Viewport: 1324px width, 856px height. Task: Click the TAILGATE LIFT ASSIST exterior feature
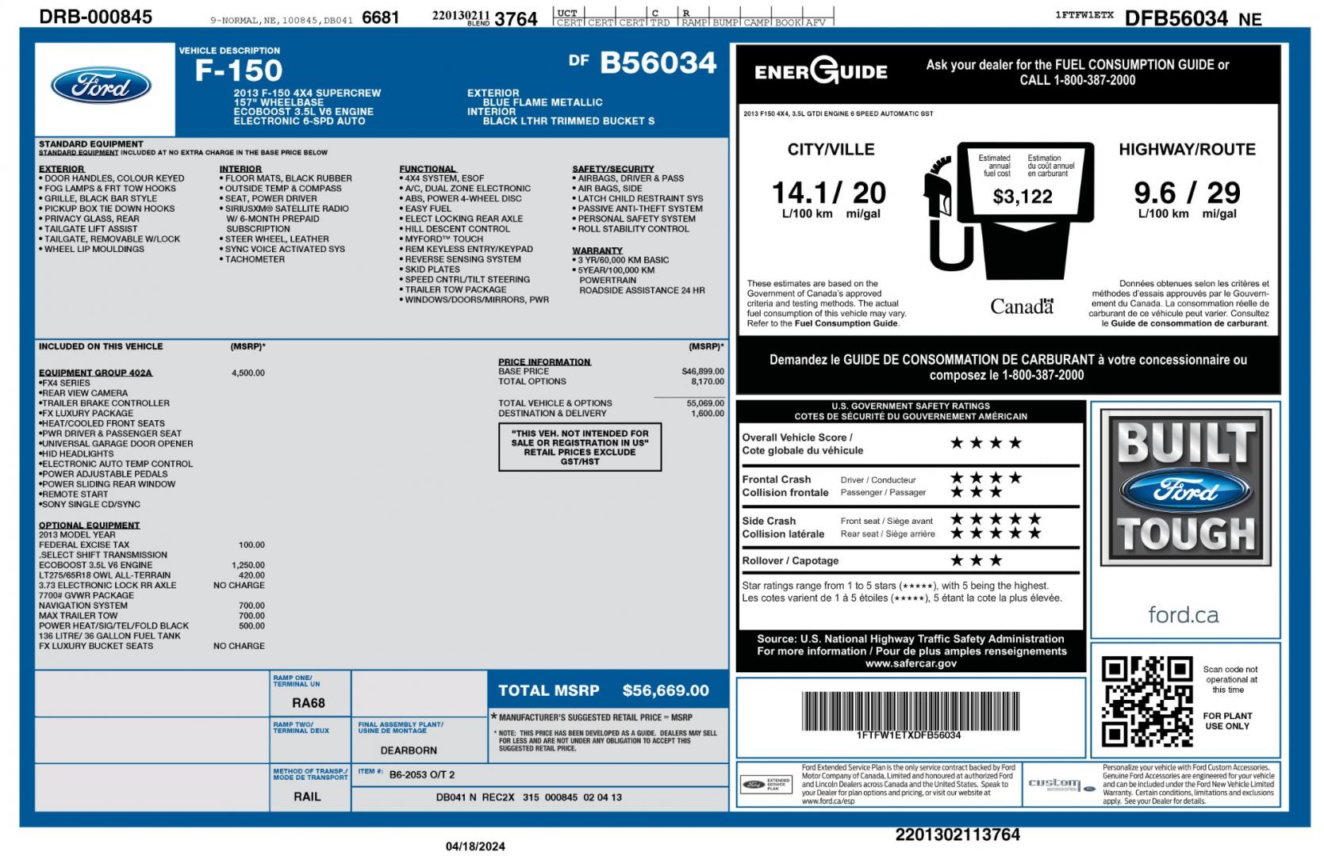pos(88,229)
